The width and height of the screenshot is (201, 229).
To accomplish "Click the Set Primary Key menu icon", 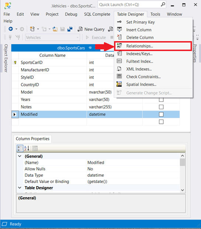I will tap(119, 22).
